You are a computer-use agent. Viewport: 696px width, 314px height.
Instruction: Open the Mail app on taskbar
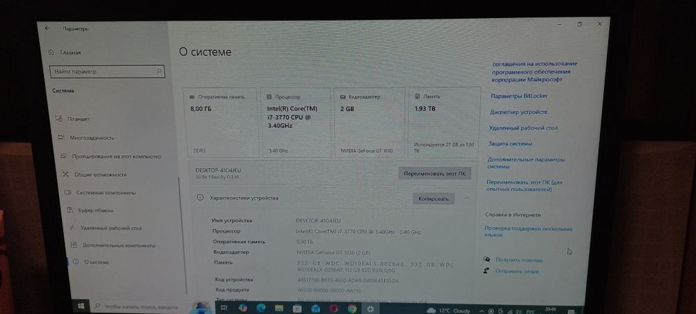pyautogui.click(x=315, y=308)
